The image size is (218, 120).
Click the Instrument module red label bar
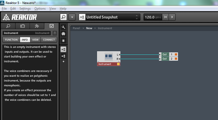pyautogui.click(x=109, y=64)
